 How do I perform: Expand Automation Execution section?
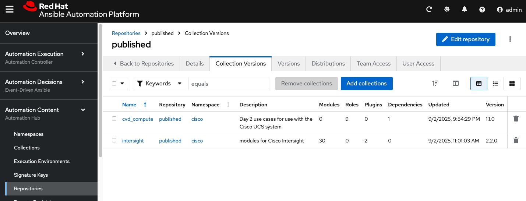[x=49, y=57]
